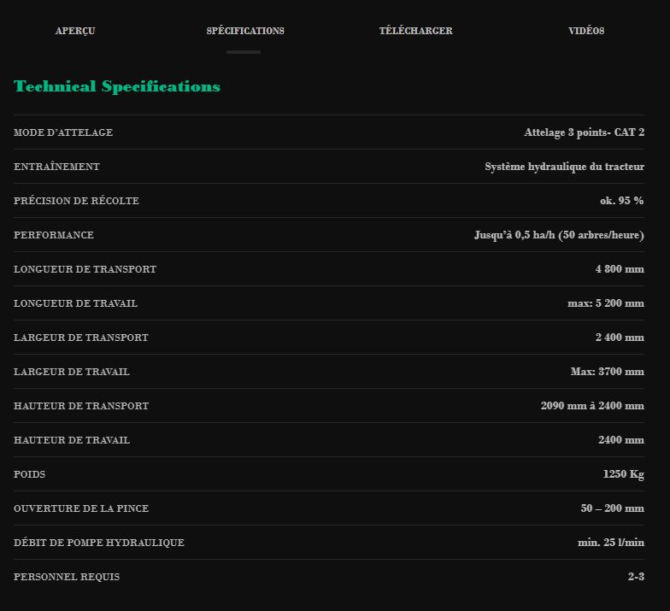Click the Technical Specifications heading
Image resolution: width=670 pixels, height=611 pixels.
click(x=117, y=86)
